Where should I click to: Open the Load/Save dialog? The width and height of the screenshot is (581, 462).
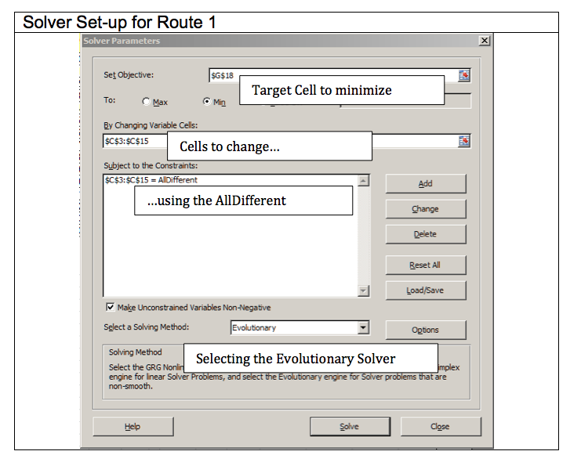click(x=425, y=290)
